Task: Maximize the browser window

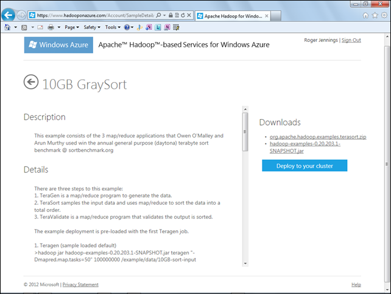Action: coord(365,4)
